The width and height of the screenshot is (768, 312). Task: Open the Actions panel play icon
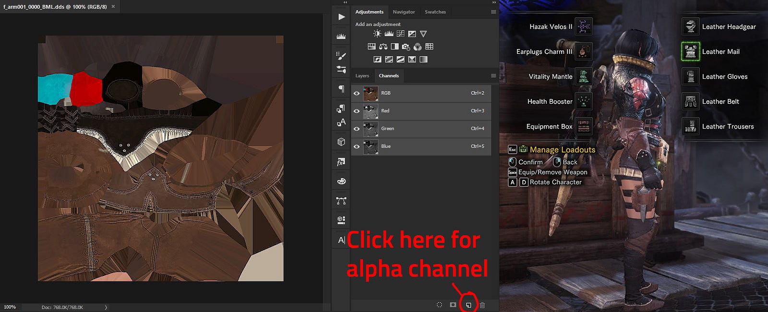[341, 17]
